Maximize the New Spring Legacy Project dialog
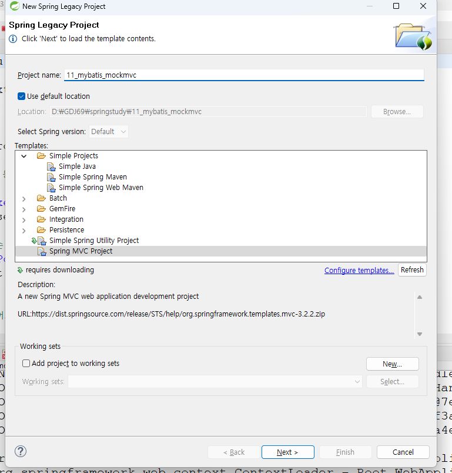This screenshot has height=473, width=452. (x=396, y=6)
